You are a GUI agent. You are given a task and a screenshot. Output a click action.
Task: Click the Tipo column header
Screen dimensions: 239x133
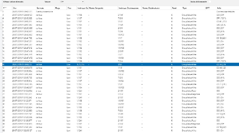(194, 8)
